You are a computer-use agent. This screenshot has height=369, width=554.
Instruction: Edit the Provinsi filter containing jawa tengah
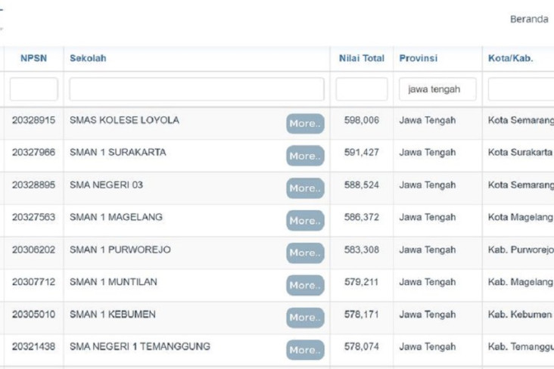(x=437, y=89)
